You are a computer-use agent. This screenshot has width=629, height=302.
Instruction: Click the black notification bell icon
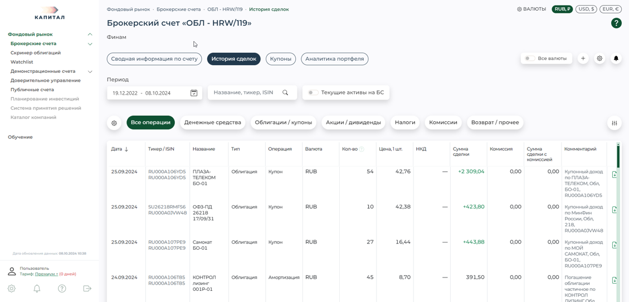pyautogui.click(x=616, y=58)
